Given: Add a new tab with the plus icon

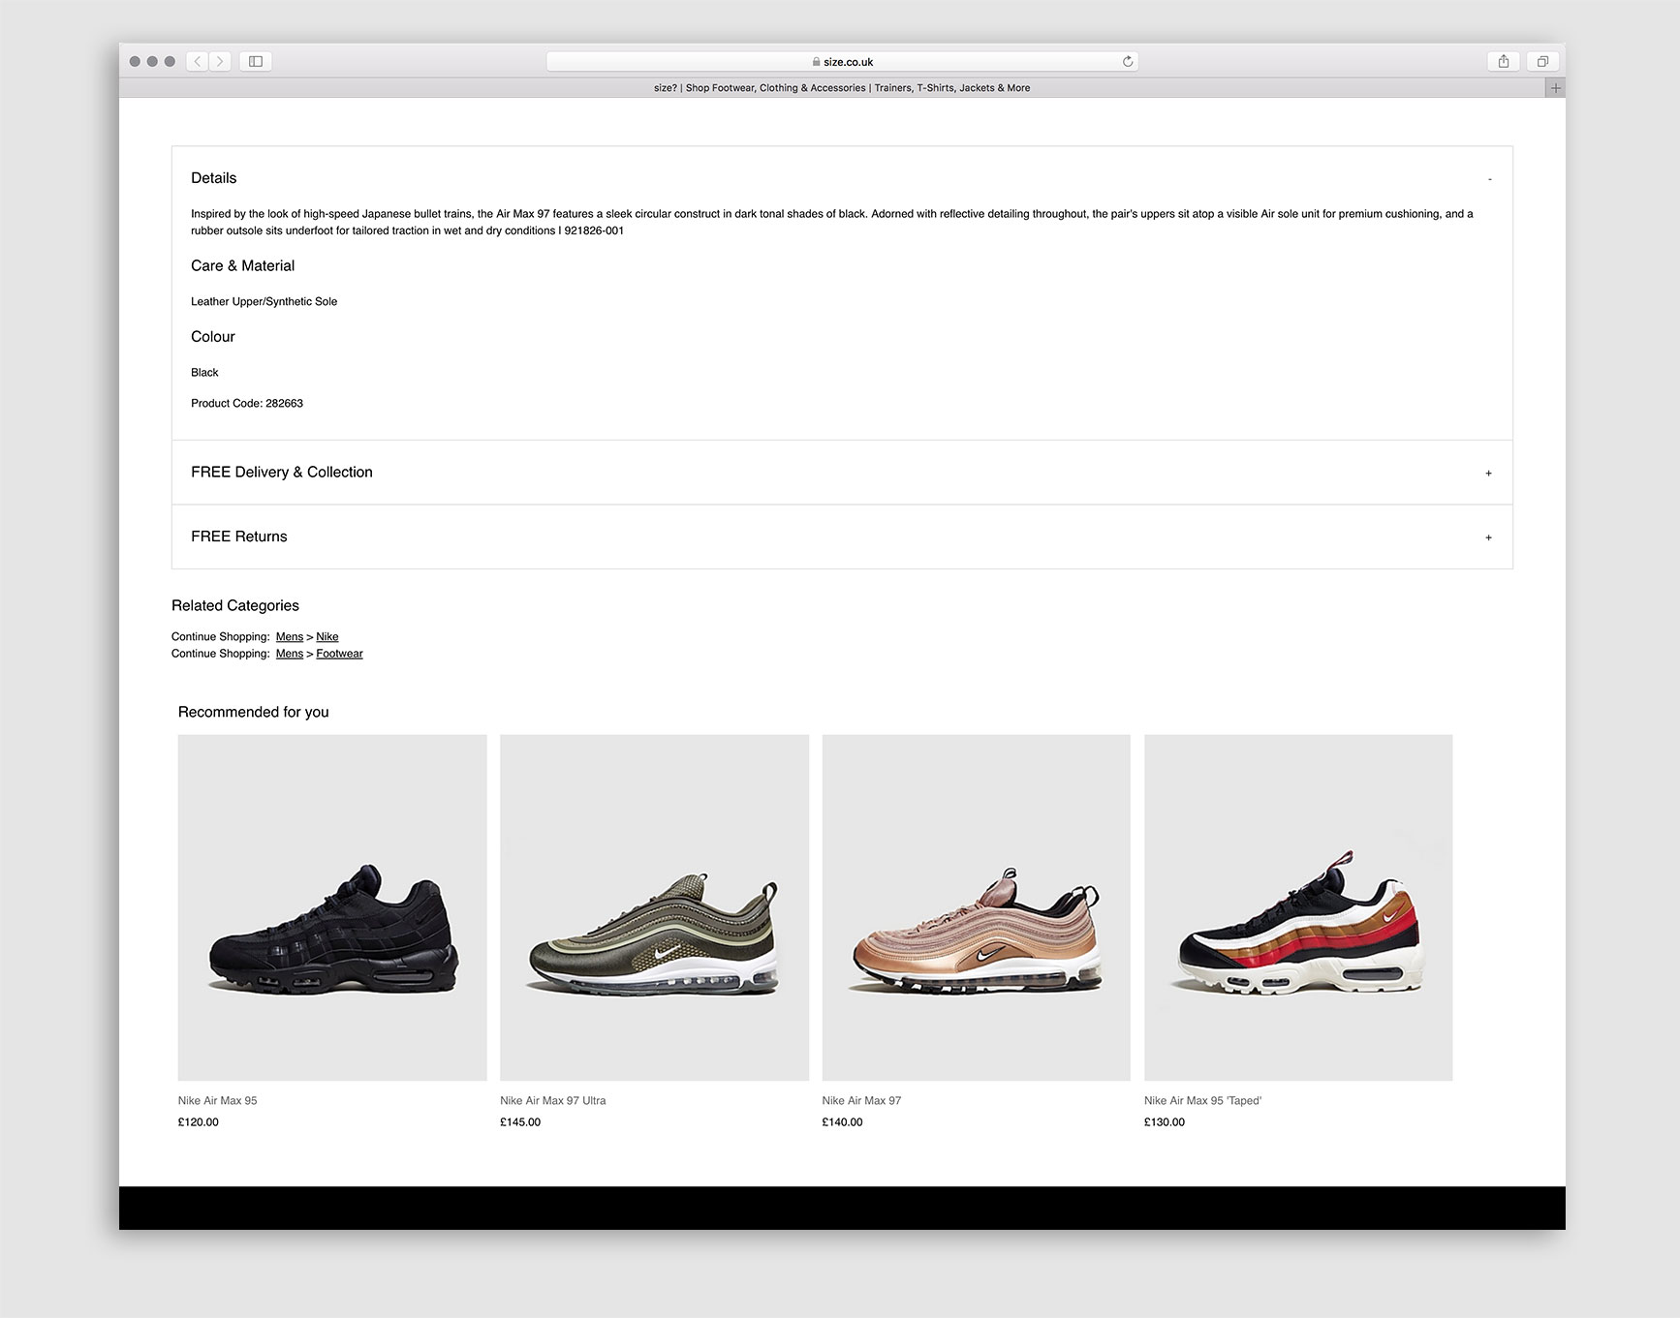Looking at the screenshot, I should (1556, 88).
